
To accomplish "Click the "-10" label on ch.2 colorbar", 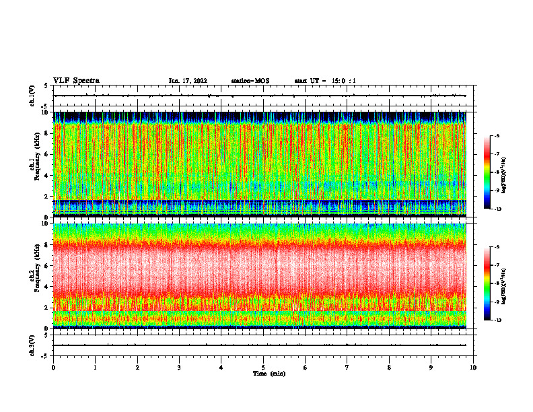I will pyautogui.click(x=498, y=320).
